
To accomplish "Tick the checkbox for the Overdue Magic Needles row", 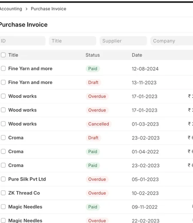I will tap(3, 220).
